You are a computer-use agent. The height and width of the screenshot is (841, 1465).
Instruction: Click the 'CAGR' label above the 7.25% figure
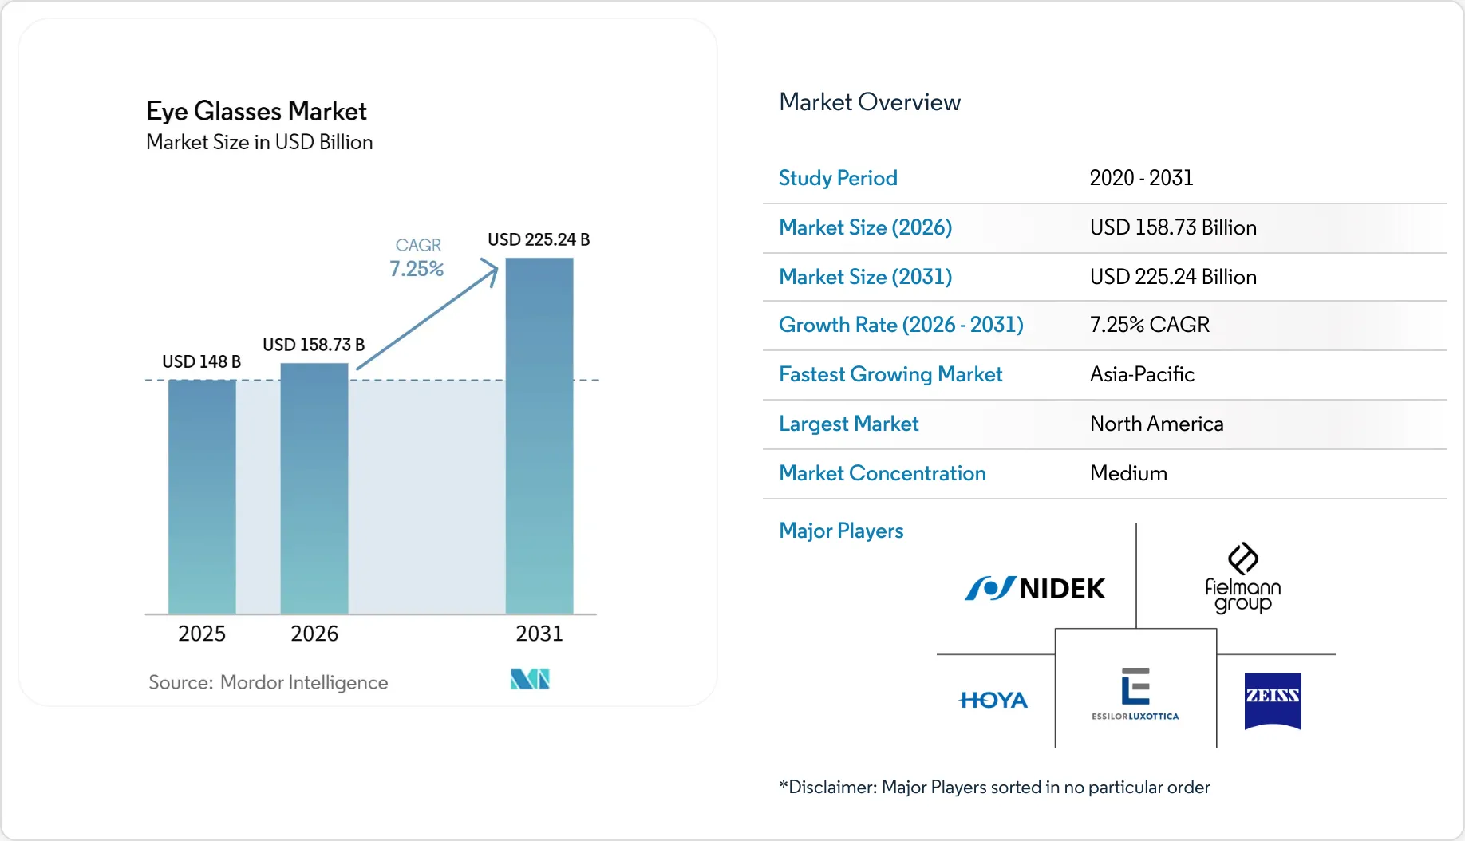coord(418,245)
